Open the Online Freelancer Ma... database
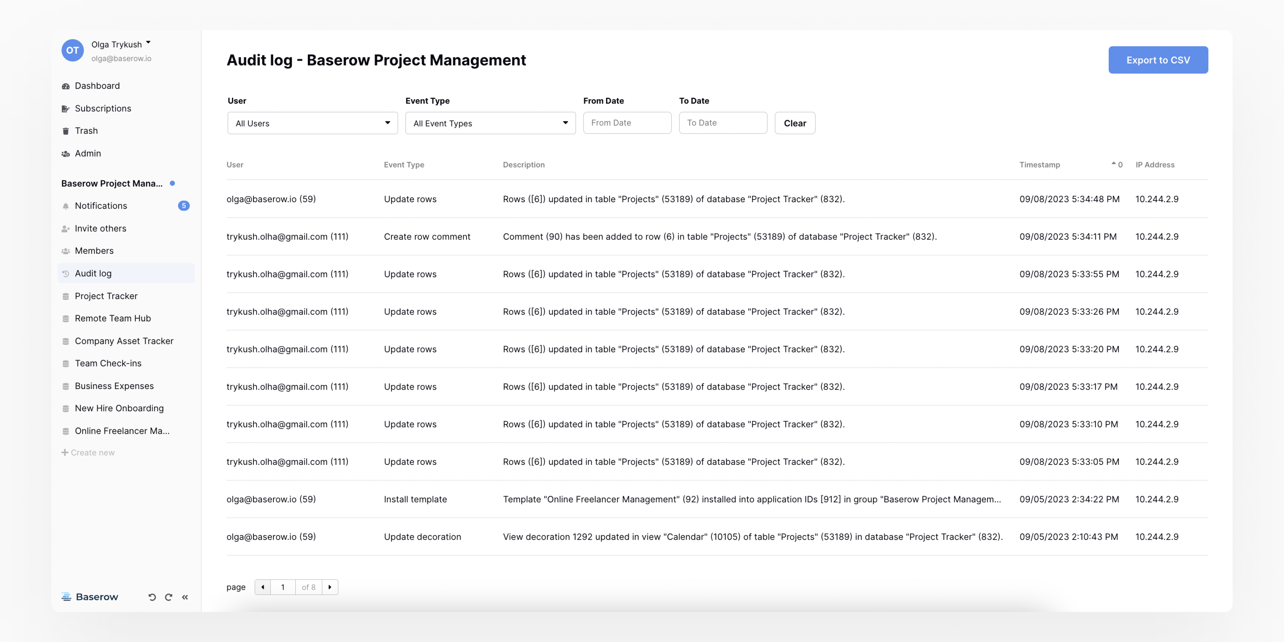The image size is (1284, 642). tap(122, 431)
